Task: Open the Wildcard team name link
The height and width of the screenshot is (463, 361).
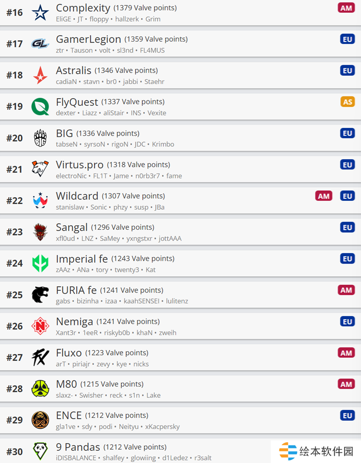Action: pos(77,196)
